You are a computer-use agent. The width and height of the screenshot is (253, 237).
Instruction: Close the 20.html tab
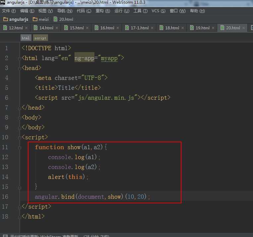[244, 28]
